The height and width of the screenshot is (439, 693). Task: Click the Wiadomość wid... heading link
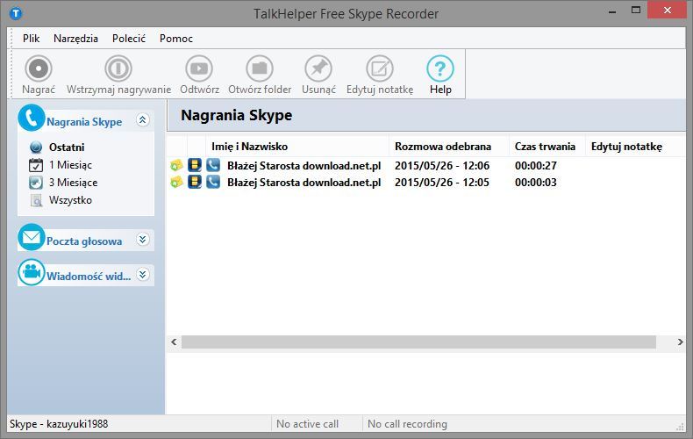point(89,277)
